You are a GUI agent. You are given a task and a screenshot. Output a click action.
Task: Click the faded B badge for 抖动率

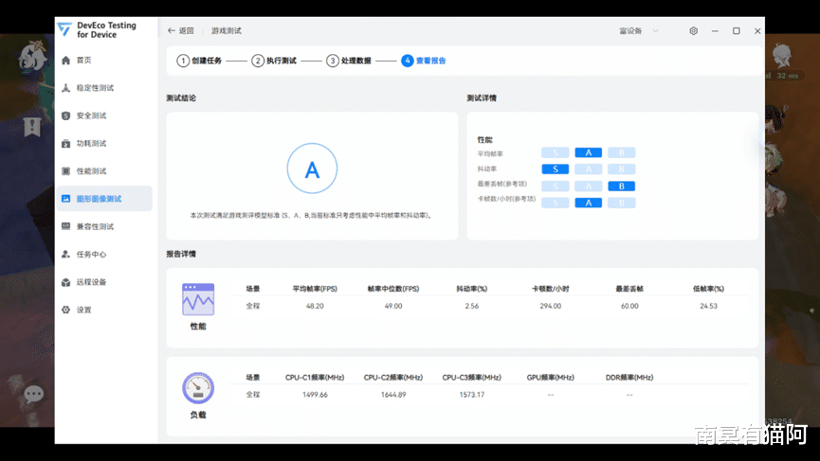[x=621, y=169]
